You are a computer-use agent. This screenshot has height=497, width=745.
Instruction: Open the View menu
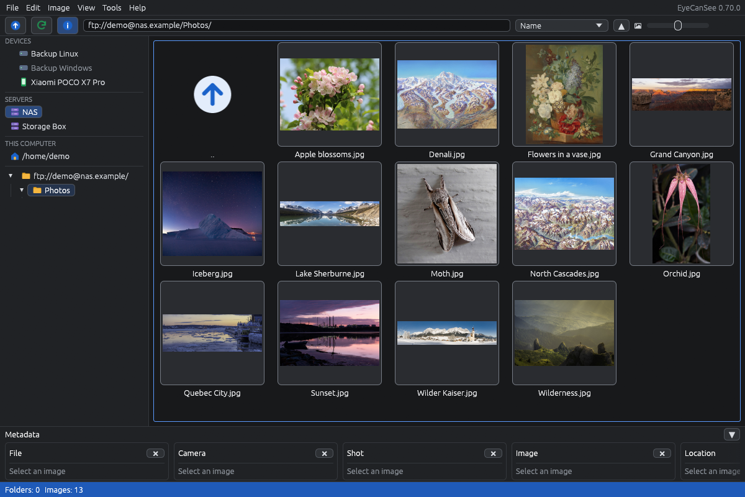[86, 7]
